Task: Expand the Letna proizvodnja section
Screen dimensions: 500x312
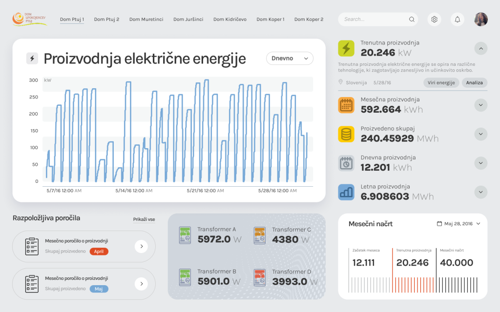Action: click(480, 192)
